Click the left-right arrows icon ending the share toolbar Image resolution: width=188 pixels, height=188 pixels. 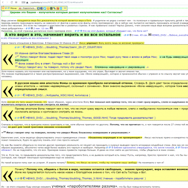pyautogui.click(x=65, y=8)
